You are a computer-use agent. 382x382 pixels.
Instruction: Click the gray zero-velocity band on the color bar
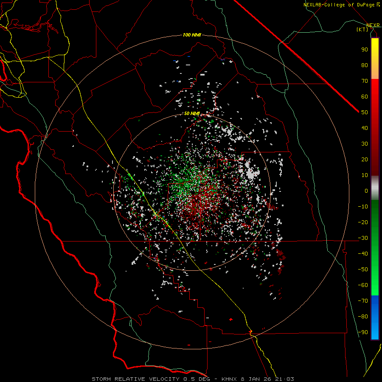click(x=375, y=188)
